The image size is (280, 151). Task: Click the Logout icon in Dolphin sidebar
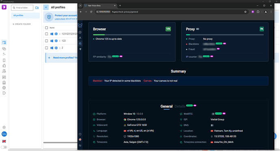tap(4, 93)
